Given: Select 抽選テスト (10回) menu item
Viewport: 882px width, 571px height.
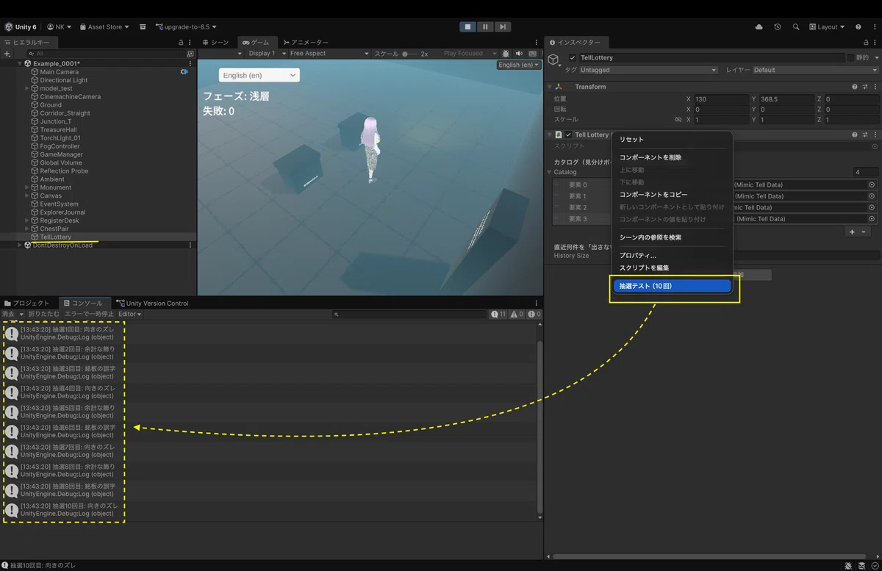Looking at the screenshot, I should (672, 286).
